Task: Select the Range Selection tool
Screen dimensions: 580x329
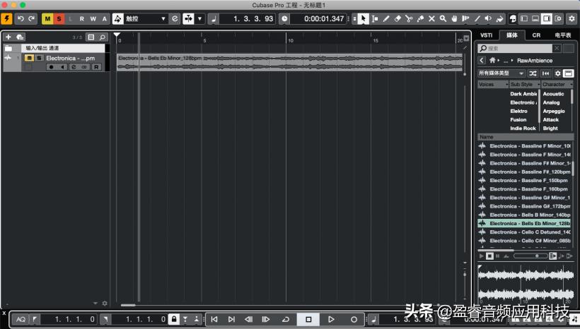Action: [x=375, y=19]
